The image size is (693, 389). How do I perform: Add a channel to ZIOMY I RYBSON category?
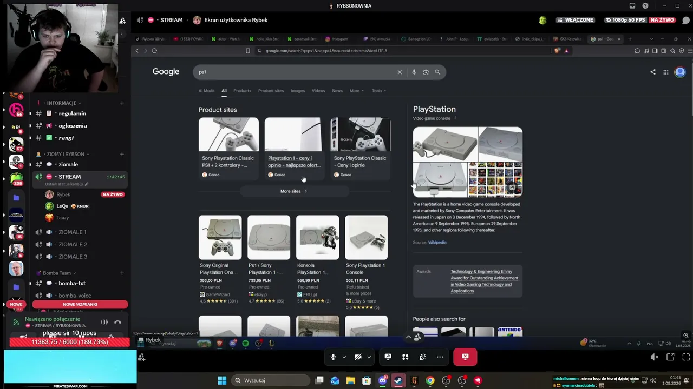coord(122,155)
